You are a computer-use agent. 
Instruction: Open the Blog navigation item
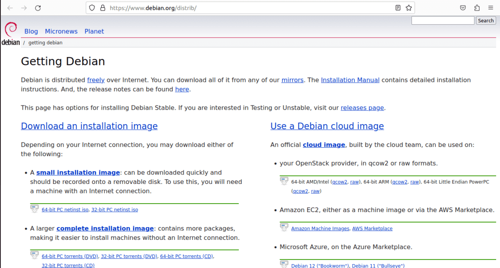pyautogui.click(x=31, y=31)
